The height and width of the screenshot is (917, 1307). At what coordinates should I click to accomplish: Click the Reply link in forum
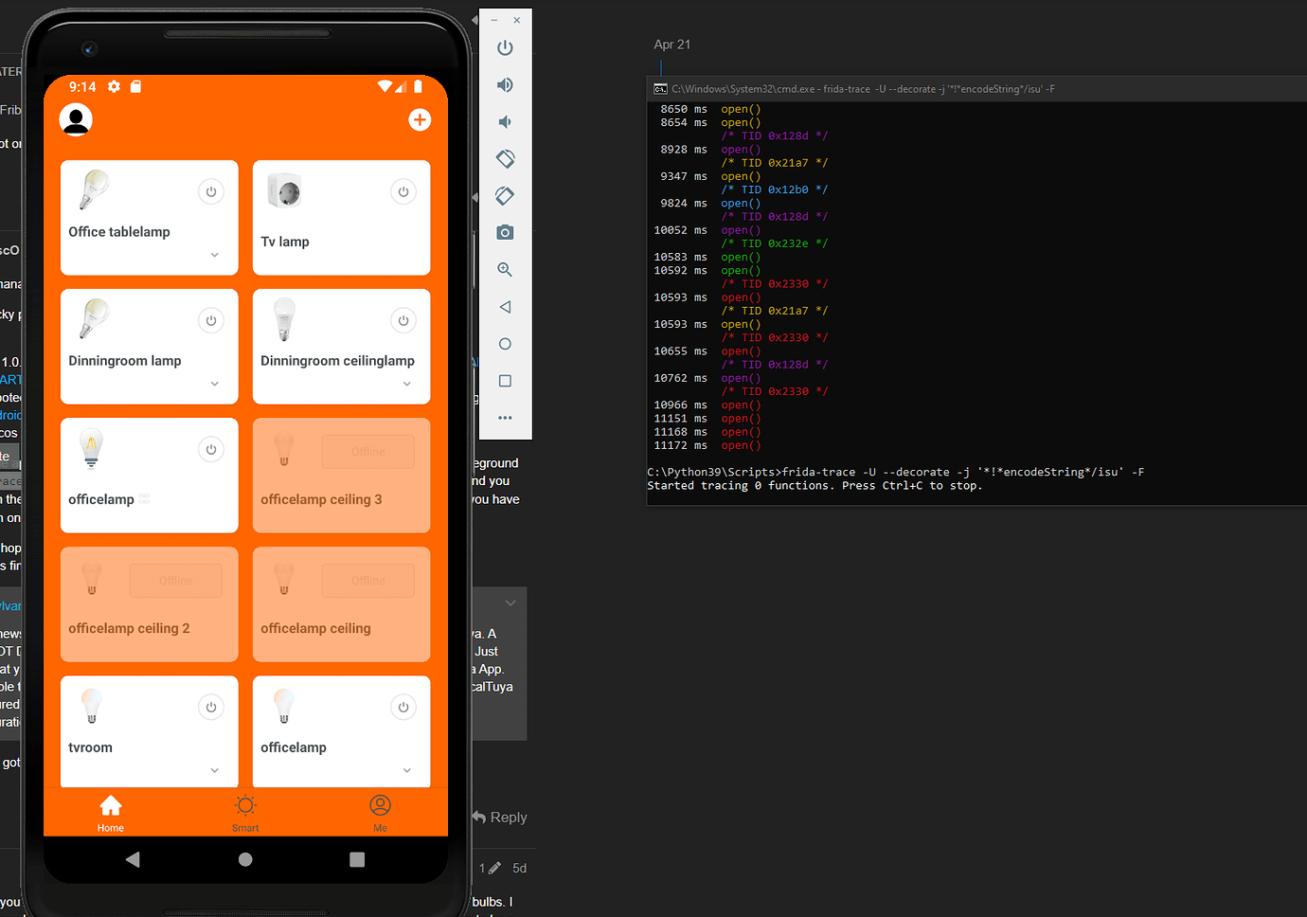point(499,817)
